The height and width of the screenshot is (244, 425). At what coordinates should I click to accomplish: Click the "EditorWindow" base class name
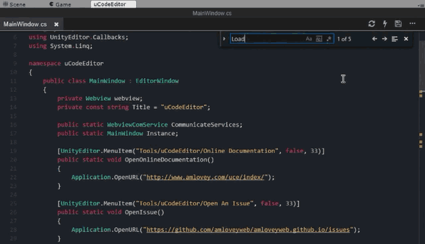pos(157,81)
